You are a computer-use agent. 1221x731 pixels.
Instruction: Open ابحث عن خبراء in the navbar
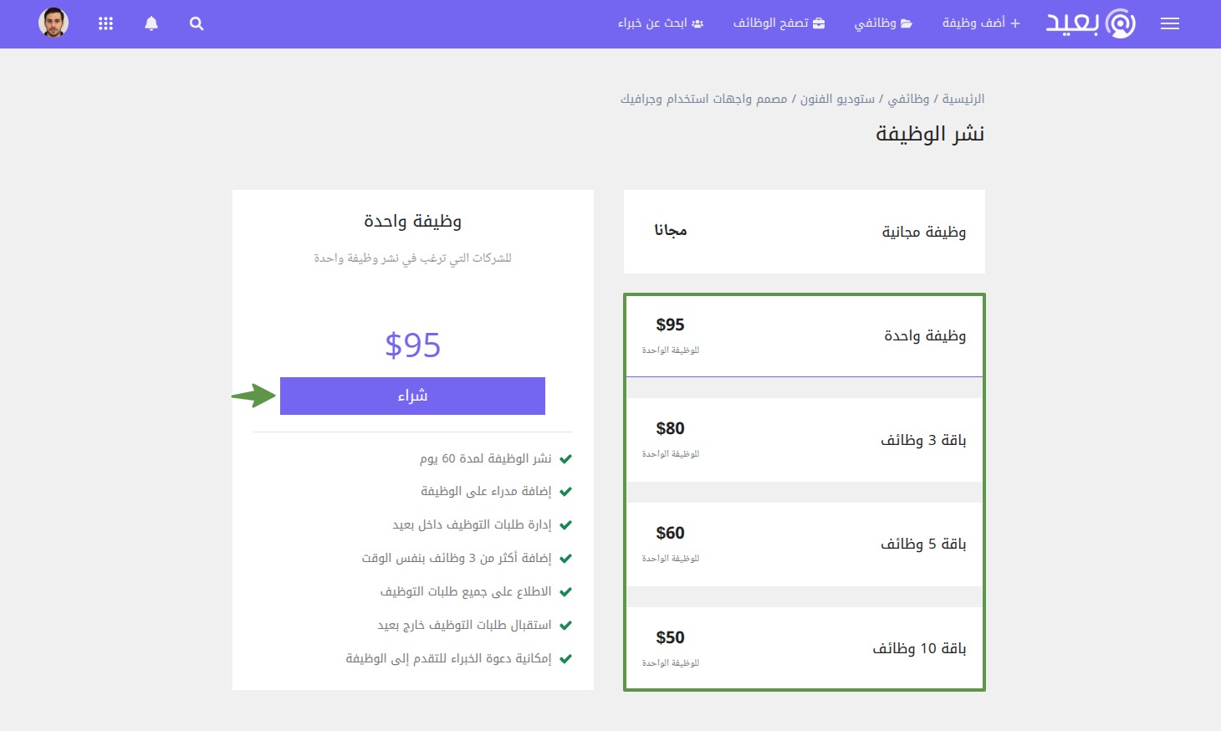(x=660, y=23)
